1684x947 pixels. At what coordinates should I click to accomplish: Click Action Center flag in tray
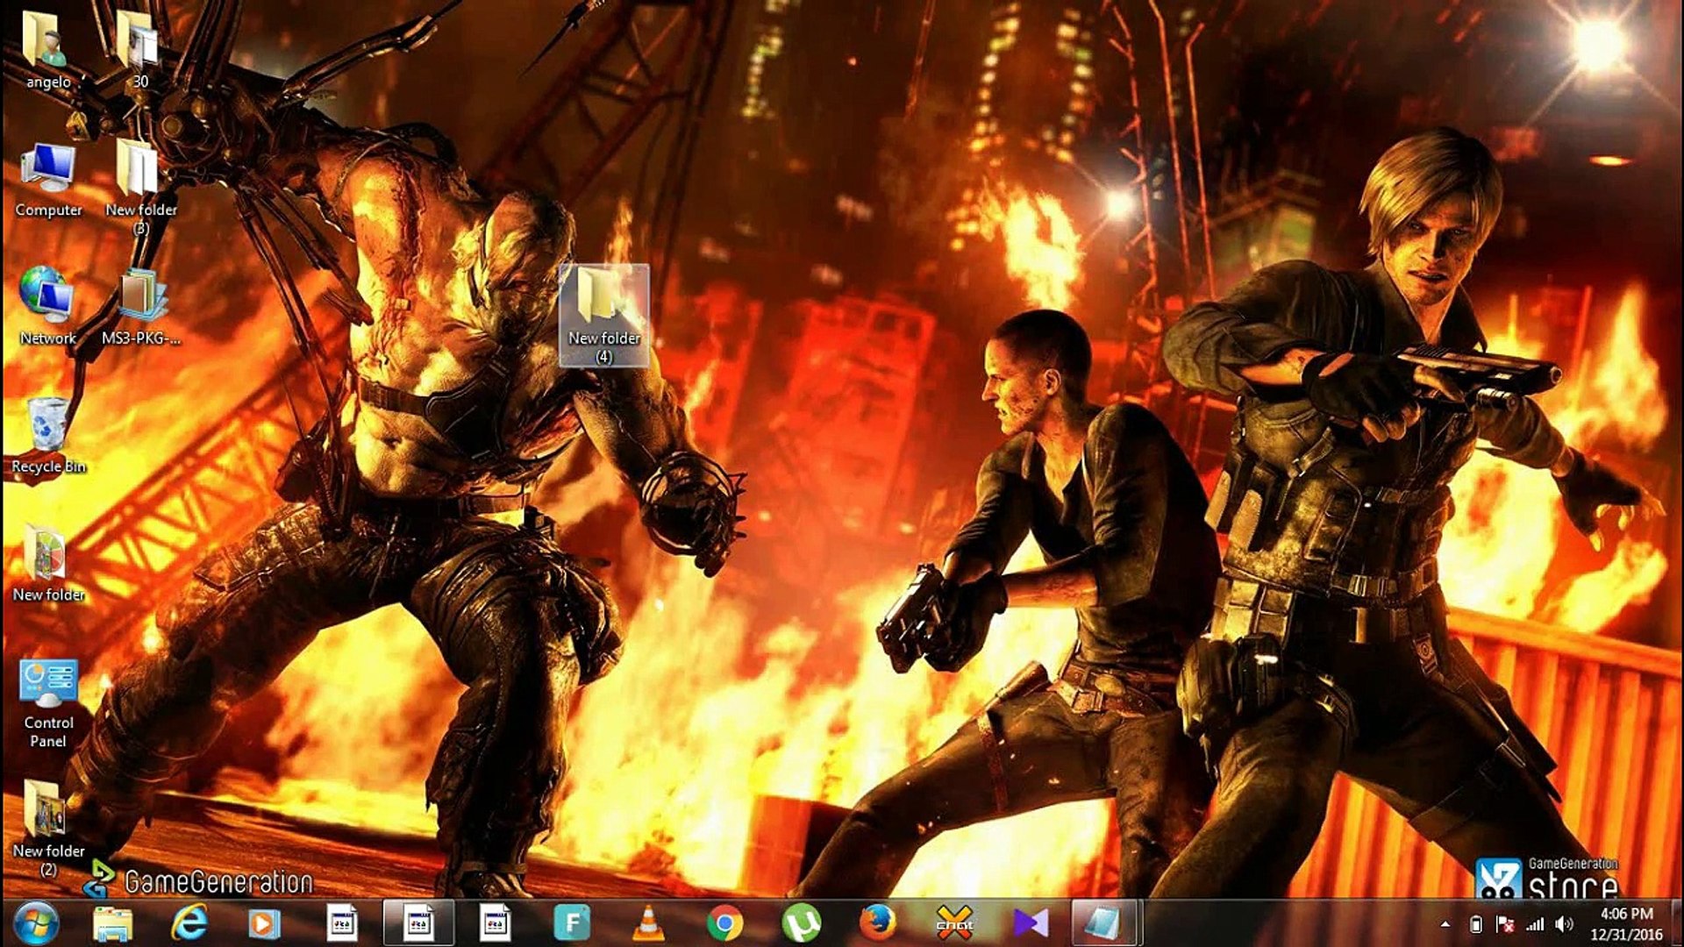point(1505,924)
